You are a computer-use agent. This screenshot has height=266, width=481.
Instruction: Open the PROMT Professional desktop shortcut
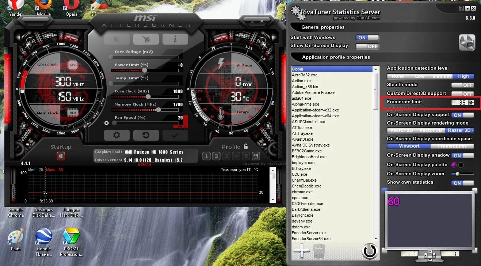point(71,242)
